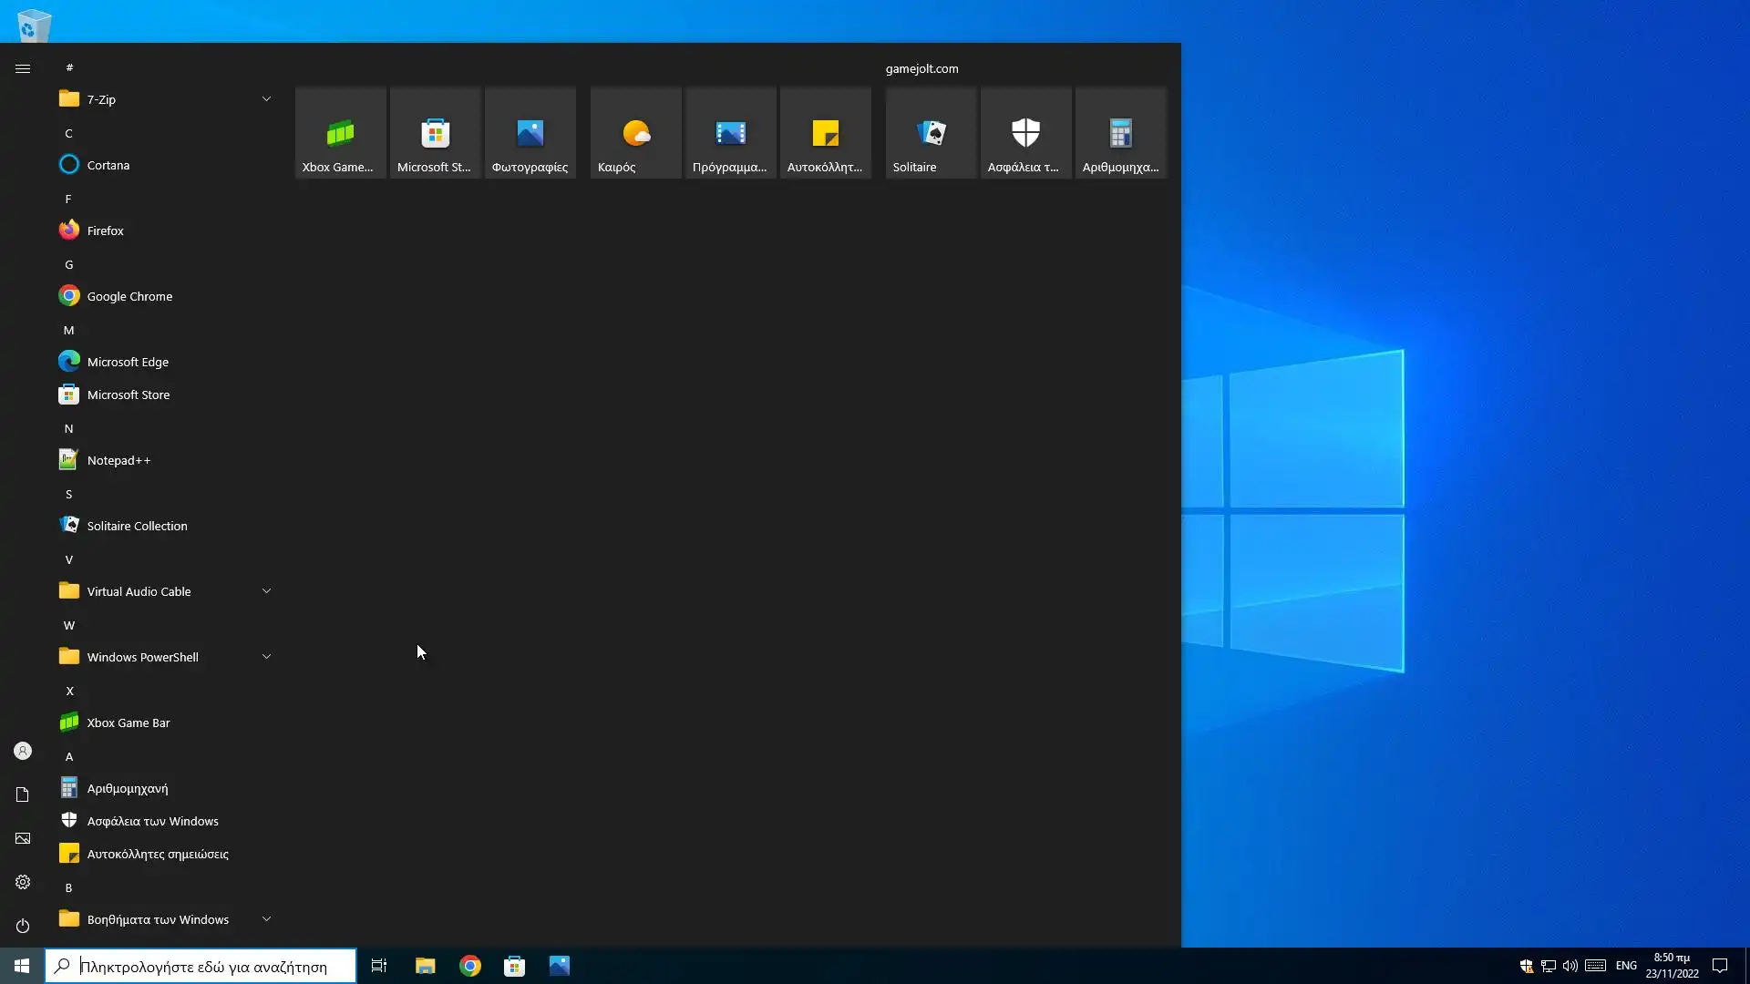Click the Power button in sidebar

23,926
